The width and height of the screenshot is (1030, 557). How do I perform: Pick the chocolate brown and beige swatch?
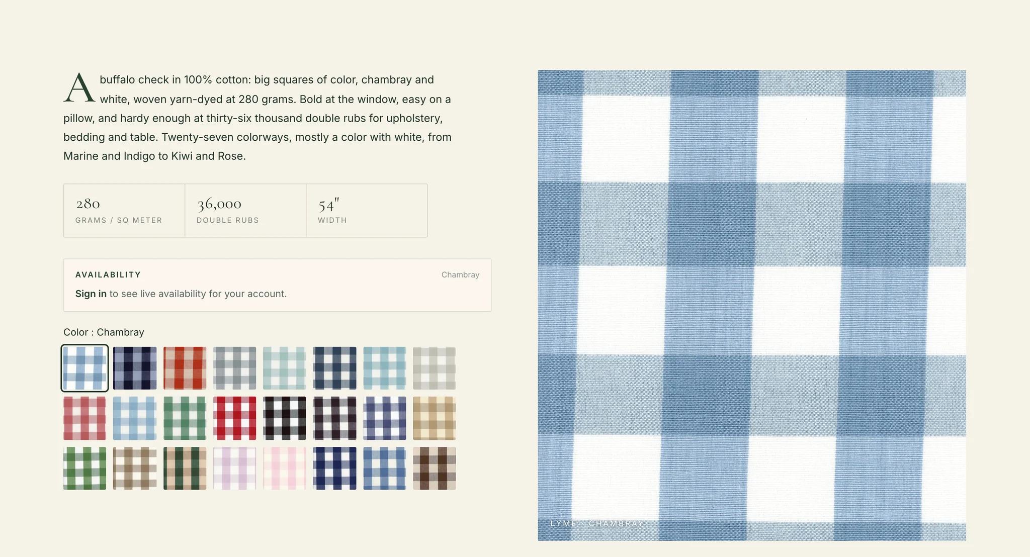pyautogui.click(x=434, y=468)
